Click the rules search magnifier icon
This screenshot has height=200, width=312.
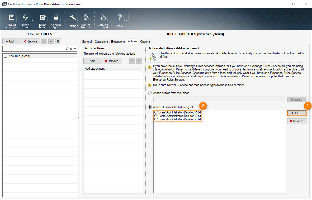tap(67, 49)
